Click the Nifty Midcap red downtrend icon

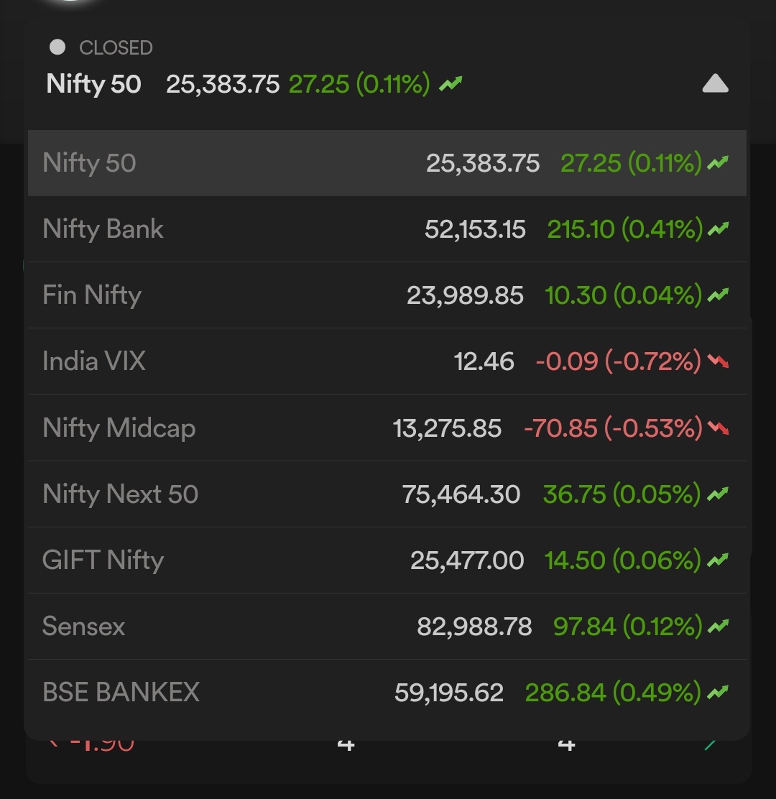pos(718,428)
